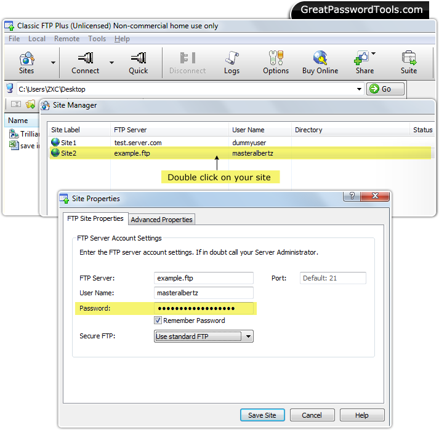Click the Name column header in local list
The image size is (439, 430).
tap(22, 121)
